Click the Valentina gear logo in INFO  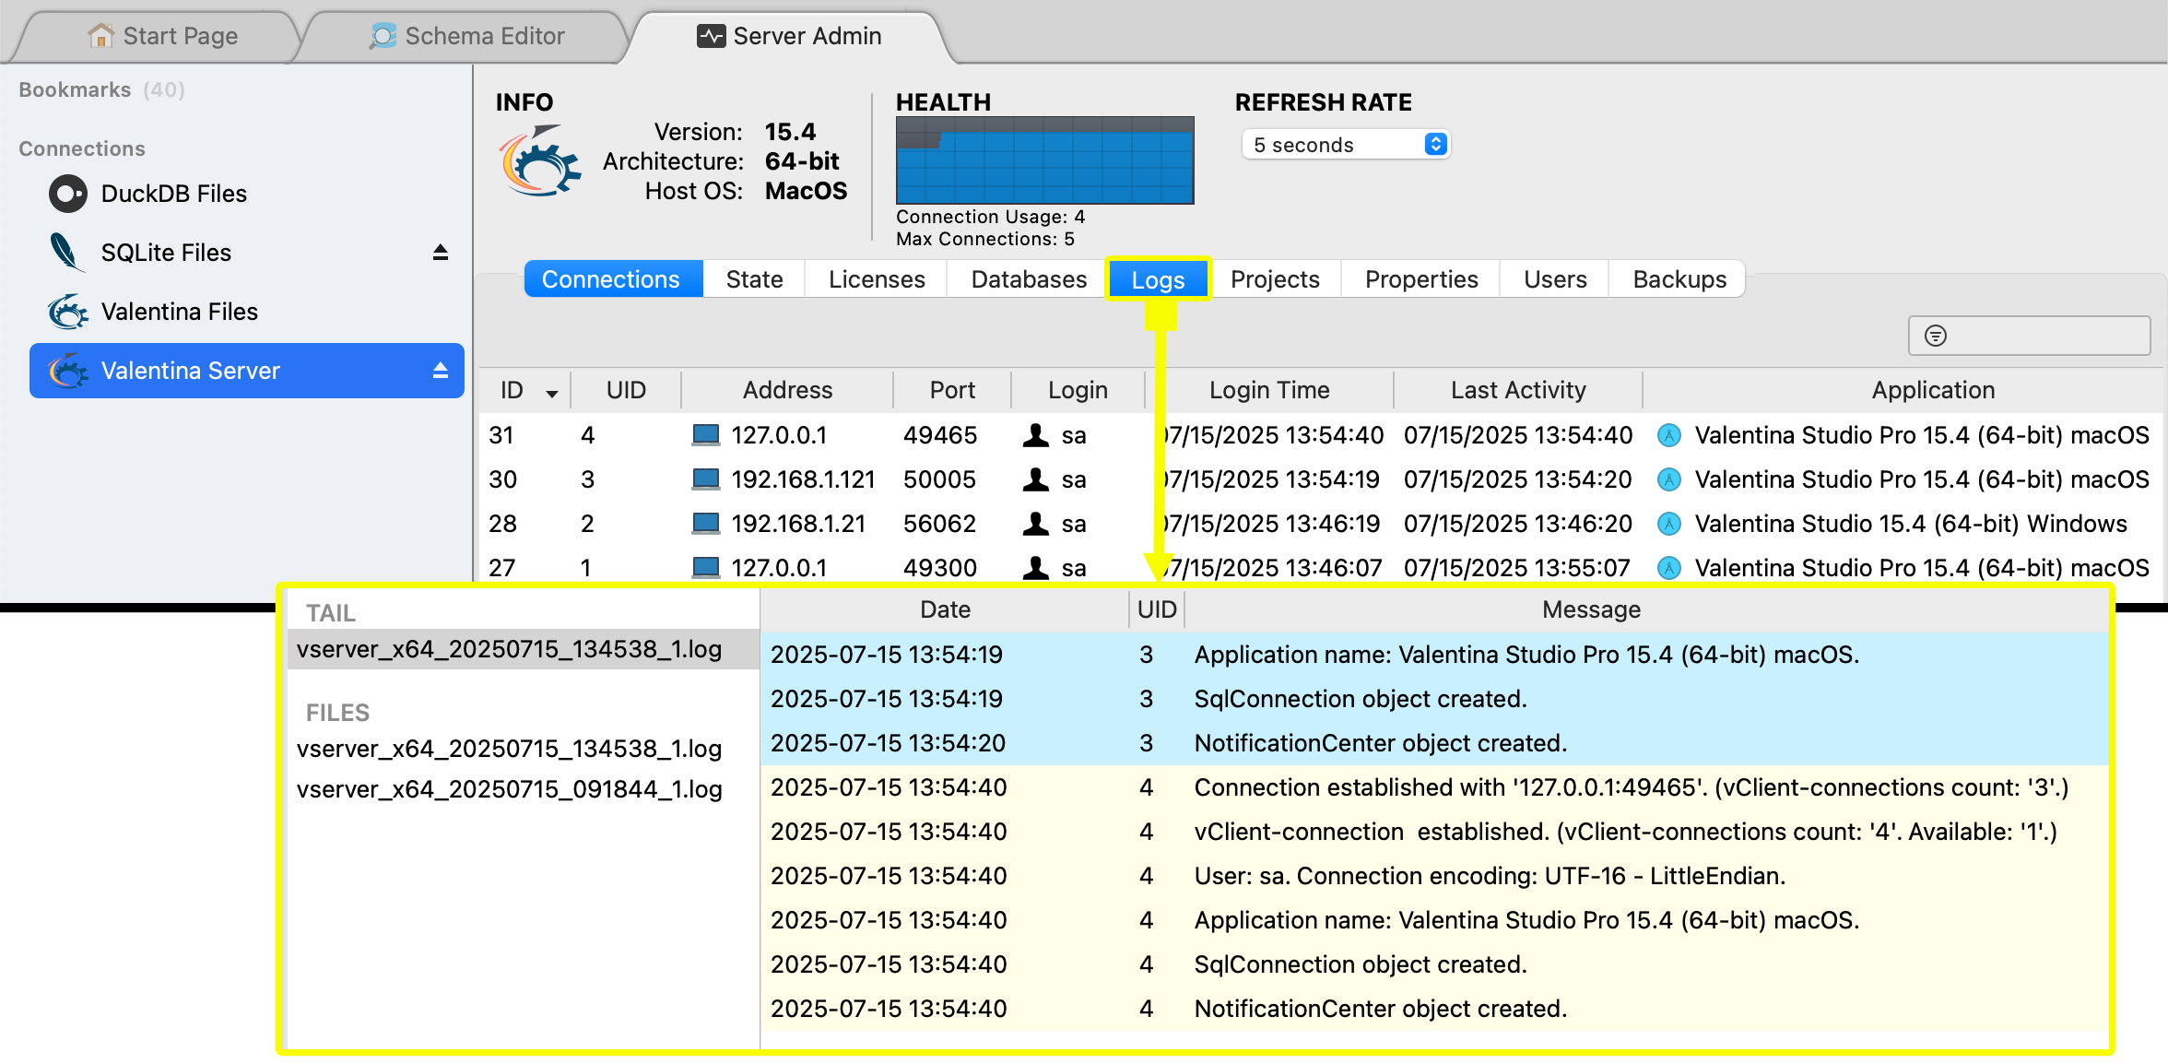point(540,162)
